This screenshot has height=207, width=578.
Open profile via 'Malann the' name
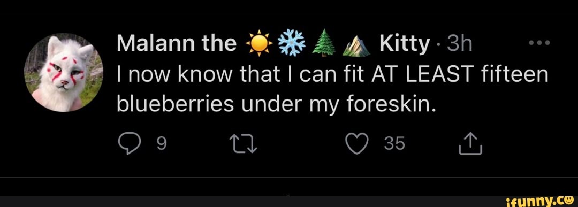point(177,44)
